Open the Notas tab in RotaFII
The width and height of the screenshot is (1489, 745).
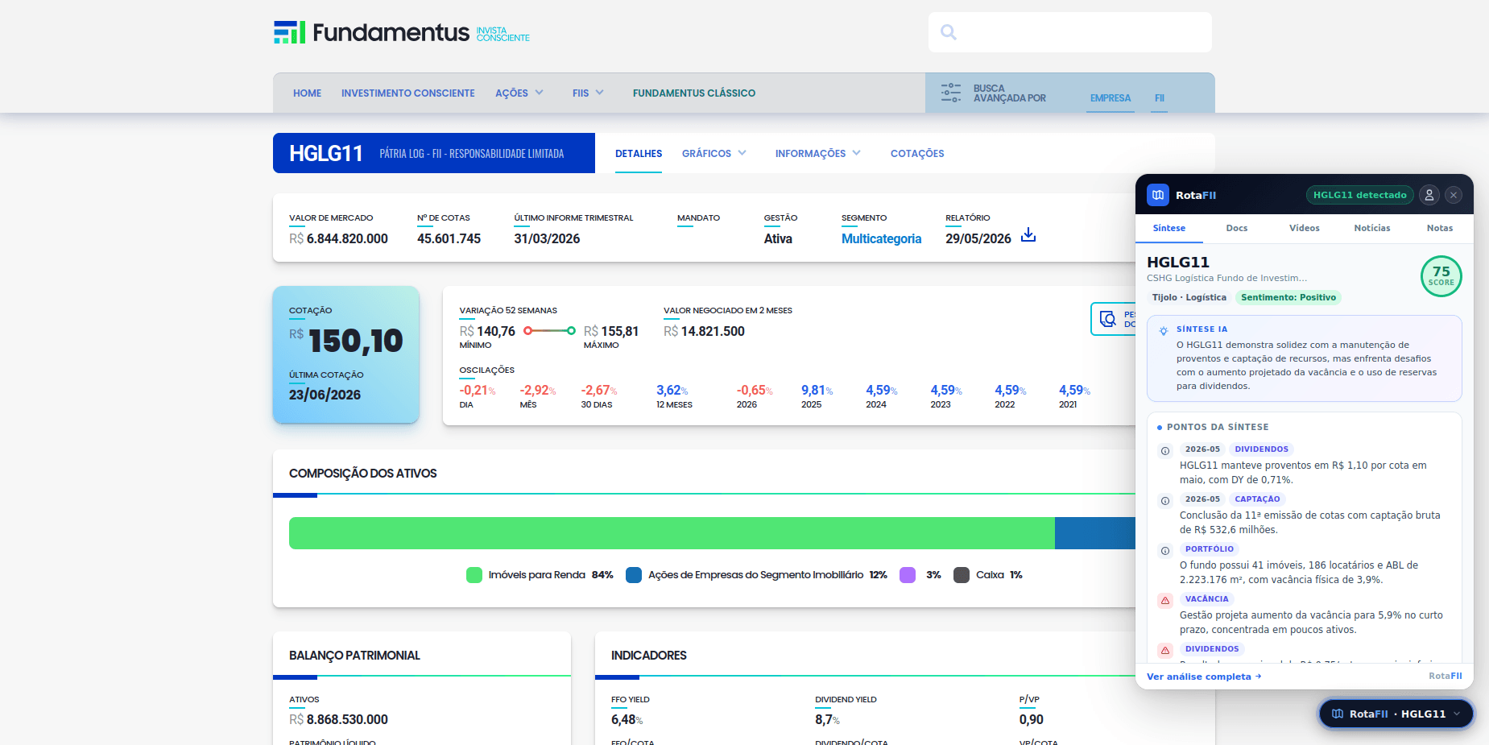(x=1440, y=228)
